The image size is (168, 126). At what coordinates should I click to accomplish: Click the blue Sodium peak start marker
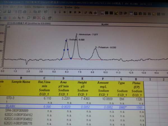(61, 59)
